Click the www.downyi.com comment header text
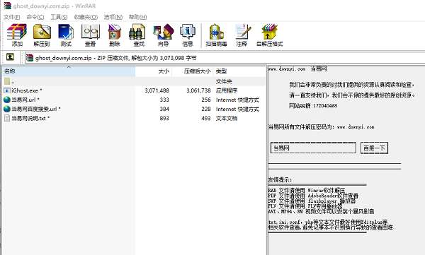The image size is (425, 255). pos(287,69)
